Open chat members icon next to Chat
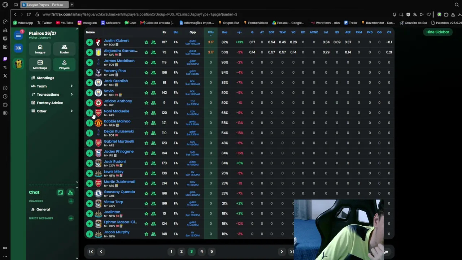The width and height of the screenshot is (462, 260). [70, 192]
